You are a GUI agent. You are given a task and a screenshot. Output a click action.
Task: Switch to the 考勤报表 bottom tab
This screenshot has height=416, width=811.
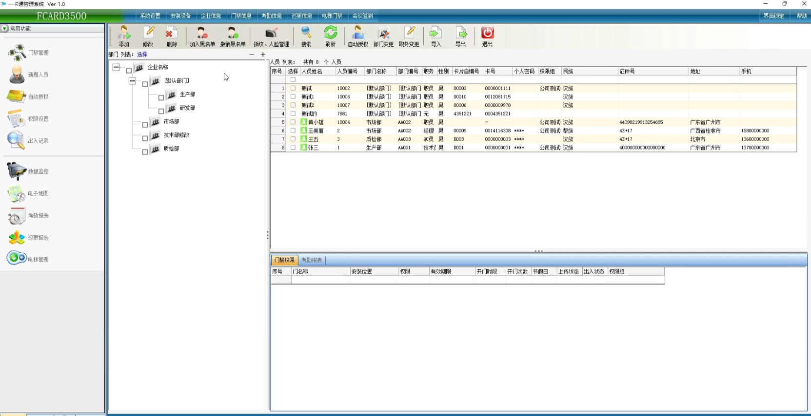311,260
